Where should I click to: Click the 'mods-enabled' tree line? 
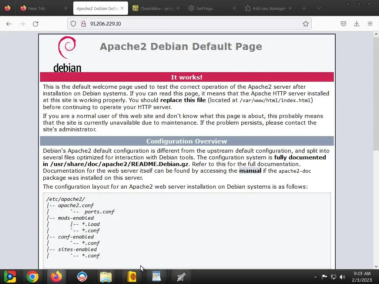(76, 218)
